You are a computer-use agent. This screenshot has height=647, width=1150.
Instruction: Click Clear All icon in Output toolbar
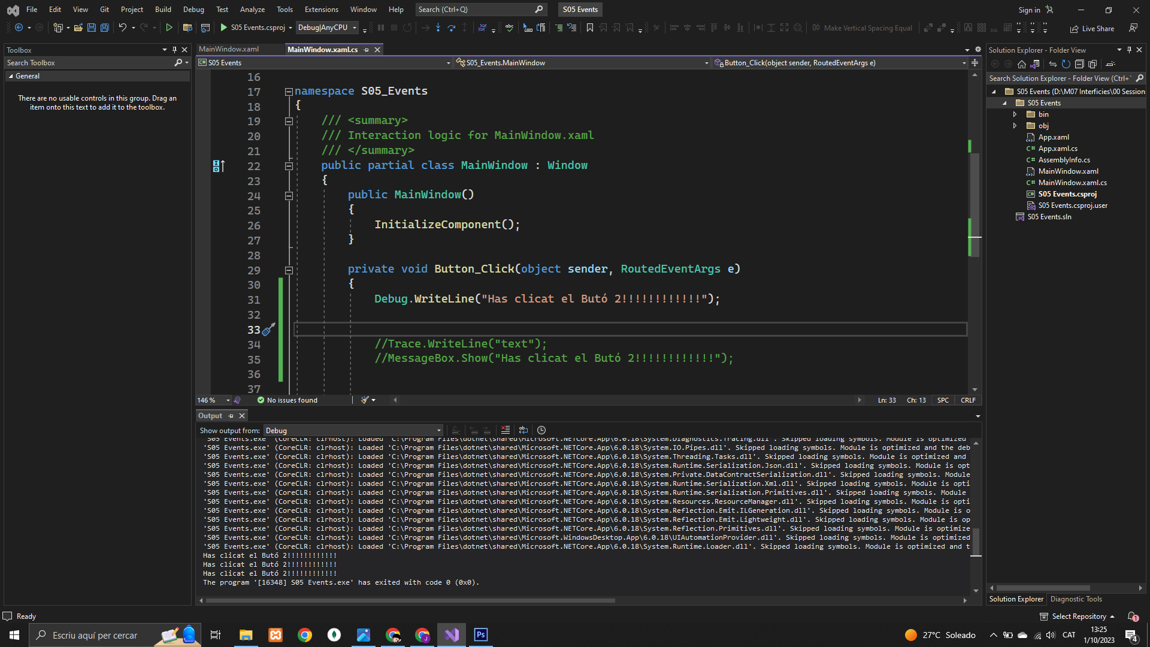(x=506, y=430)
